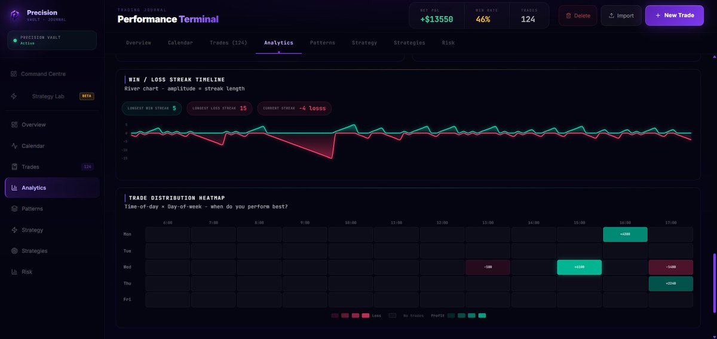The width and height of the screenshot is (717, 339).
Task: Select the Analytics tab
Action: [x=278, y=43]
